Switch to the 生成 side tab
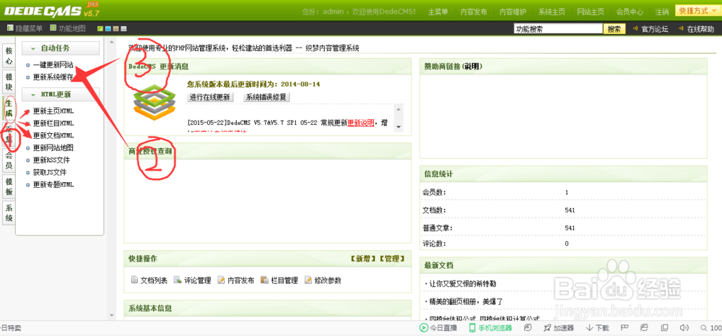The image size is (722, 336). (x=9, y=108)
